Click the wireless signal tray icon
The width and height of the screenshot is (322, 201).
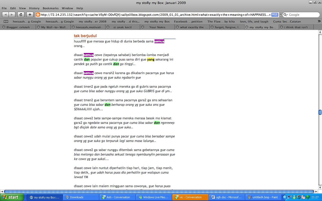(x=308, y=197)
